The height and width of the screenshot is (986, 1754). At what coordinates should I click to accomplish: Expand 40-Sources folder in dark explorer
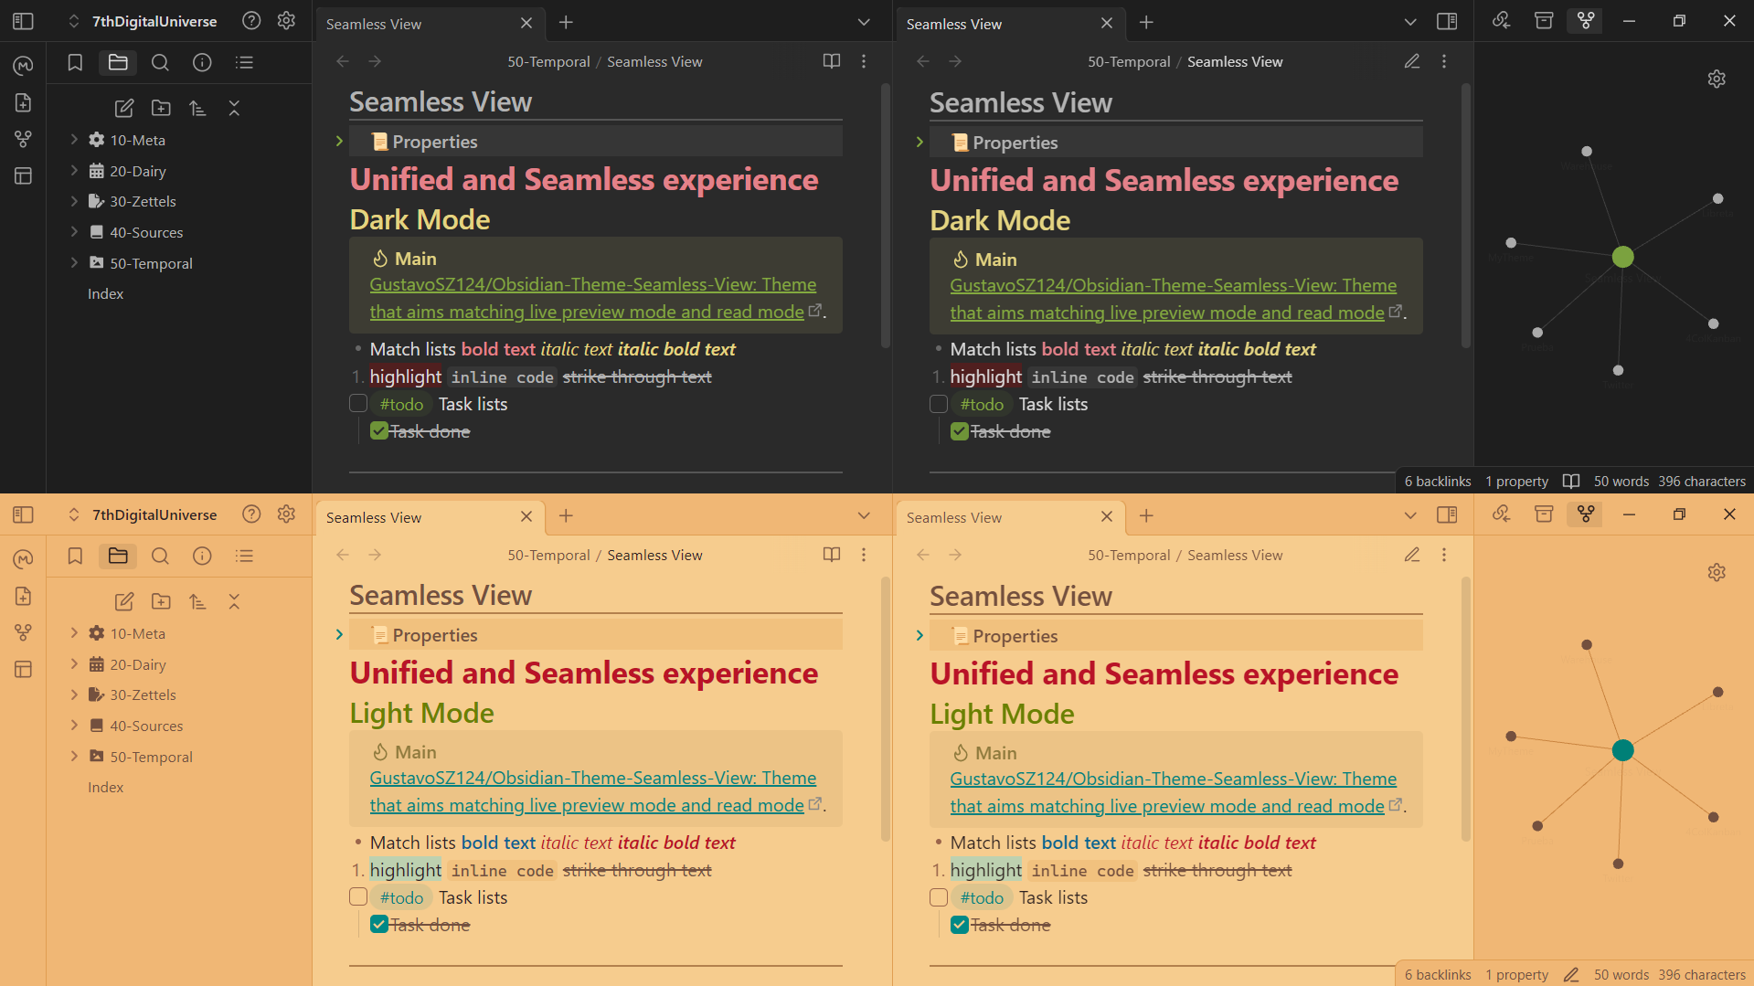click(x=74, y=232)
